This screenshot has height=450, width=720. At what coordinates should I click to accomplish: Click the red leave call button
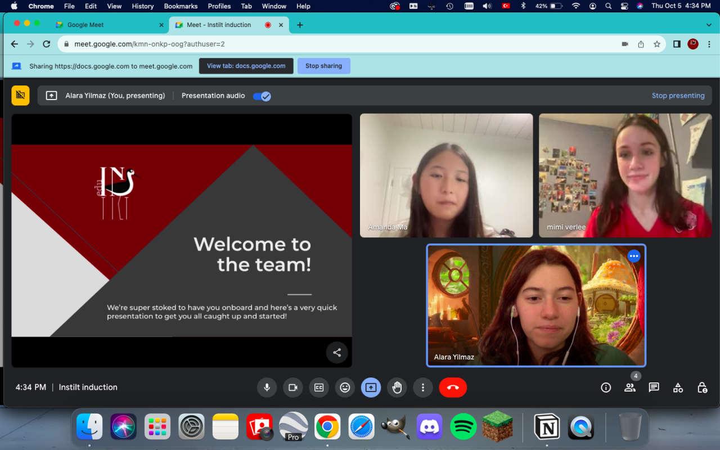453,388
